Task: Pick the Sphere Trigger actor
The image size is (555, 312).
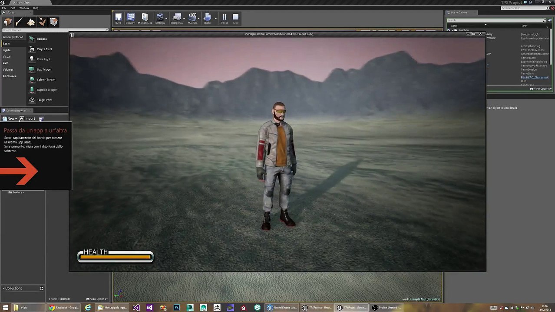Action: tap(46, 80)
